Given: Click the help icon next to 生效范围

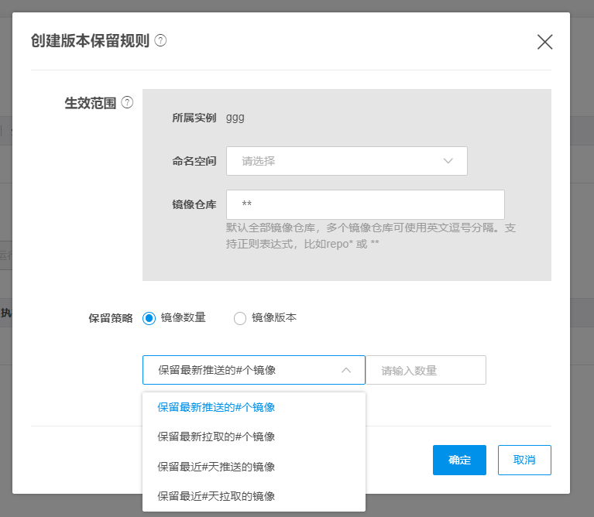Looking at the screenshot, I should click(128, 102).
